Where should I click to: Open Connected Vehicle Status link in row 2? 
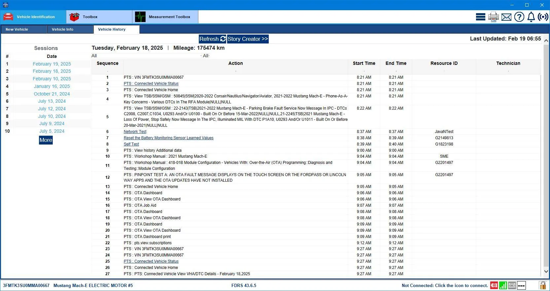tap(151, 84)
